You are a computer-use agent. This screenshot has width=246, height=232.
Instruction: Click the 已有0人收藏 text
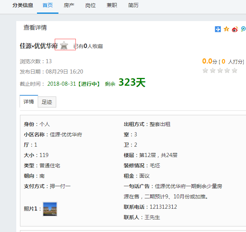coord(88,46)
